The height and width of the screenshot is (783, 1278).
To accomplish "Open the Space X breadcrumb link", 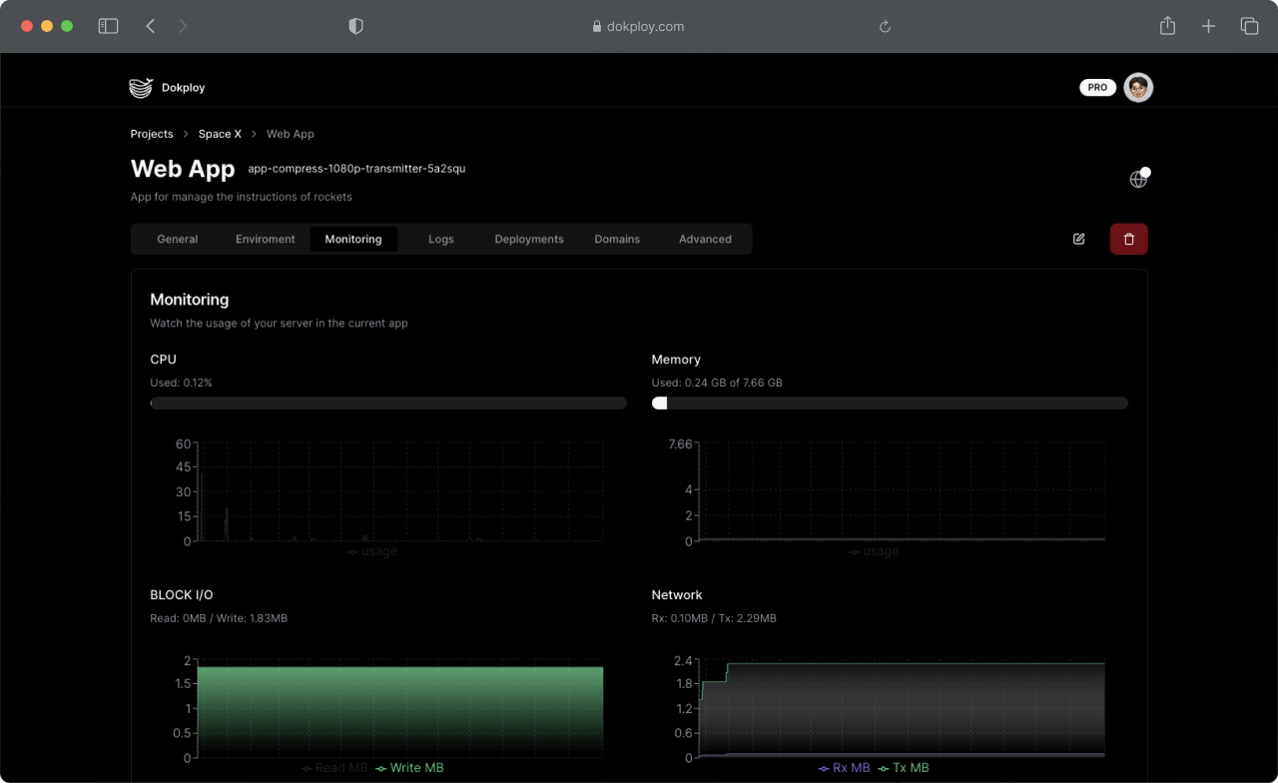I will [x=220, y=134].
